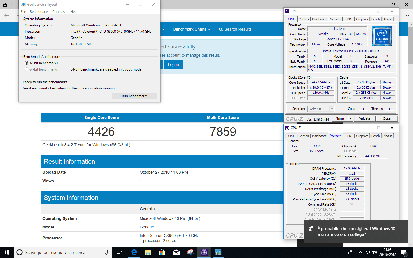Click the Multi-Core Score 7859 value

(x=223, y=132)
